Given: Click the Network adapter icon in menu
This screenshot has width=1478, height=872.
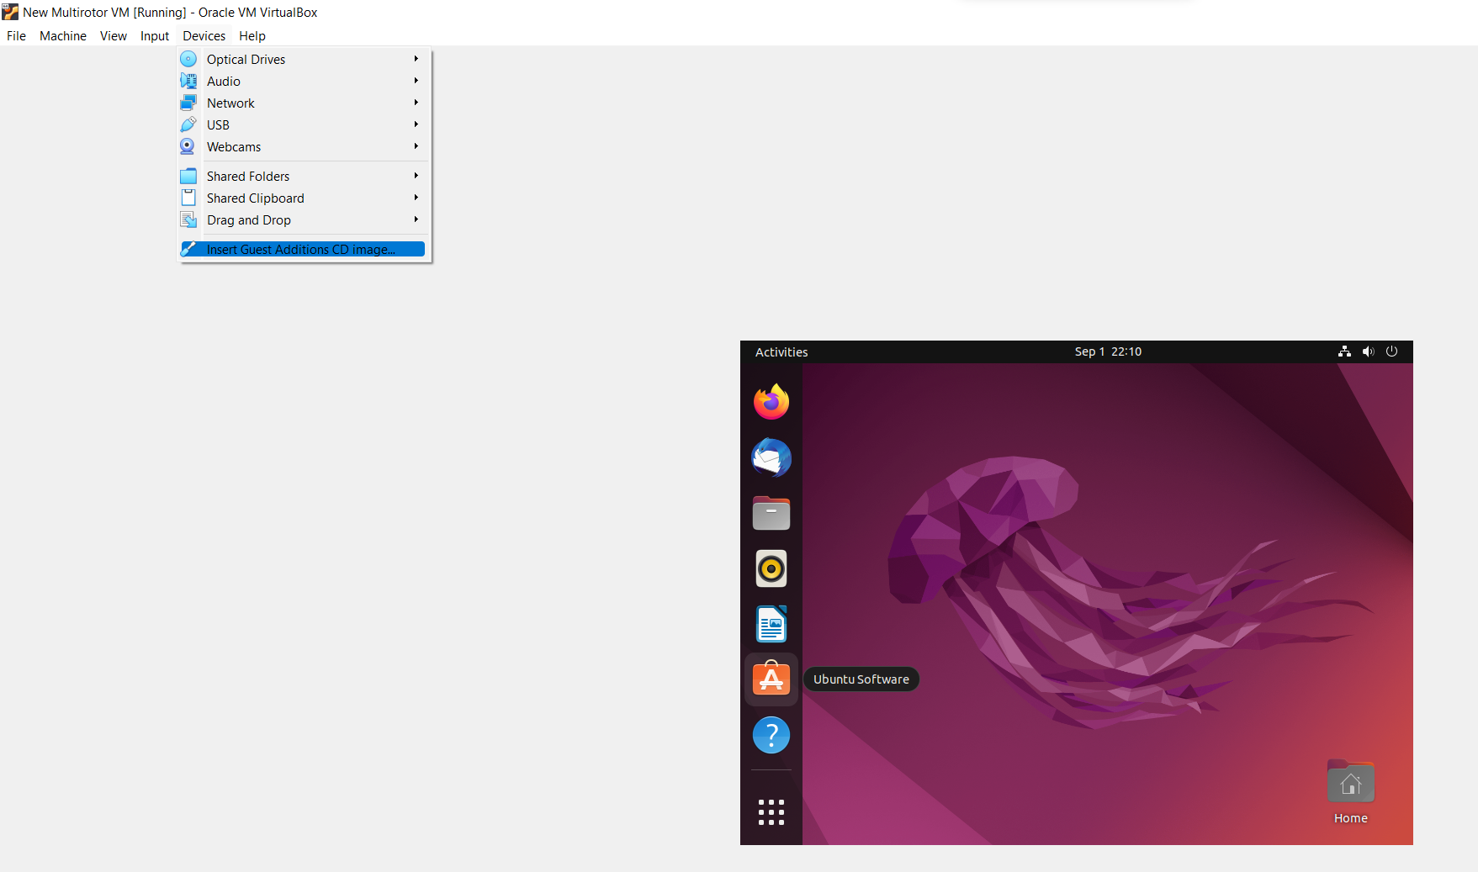Looking at the screenshot, I should click(x=188, y=103).
